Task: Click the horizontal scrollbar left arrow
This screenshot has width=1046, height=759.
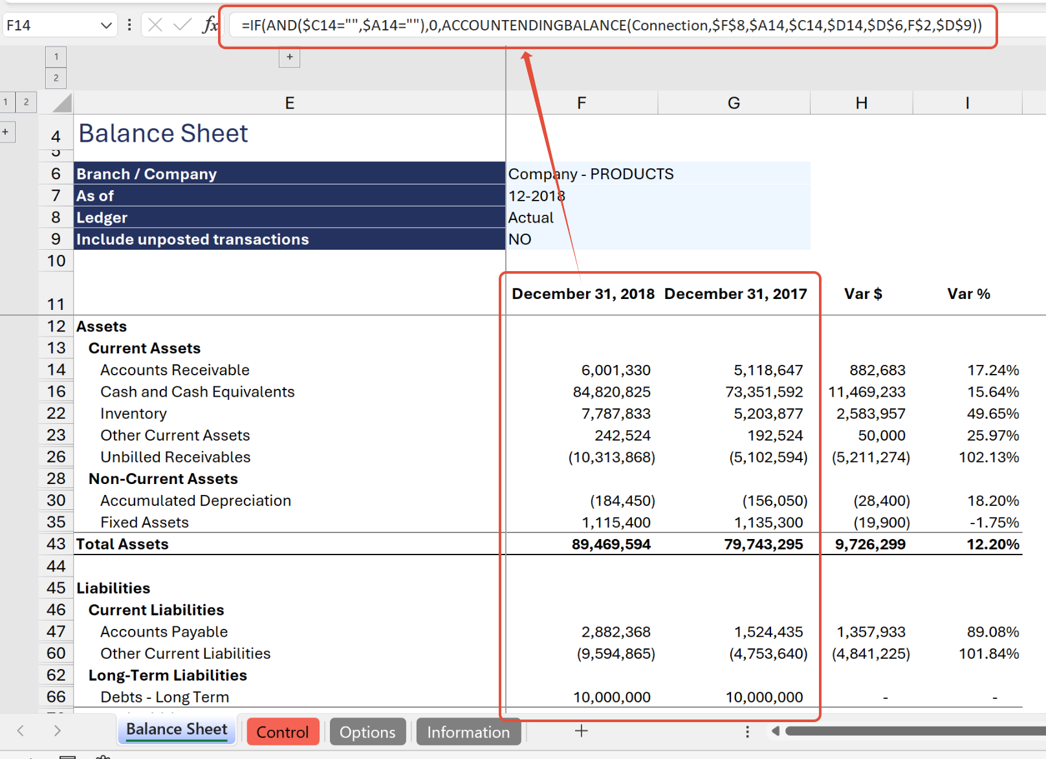Action: click(x=775, y=731)
